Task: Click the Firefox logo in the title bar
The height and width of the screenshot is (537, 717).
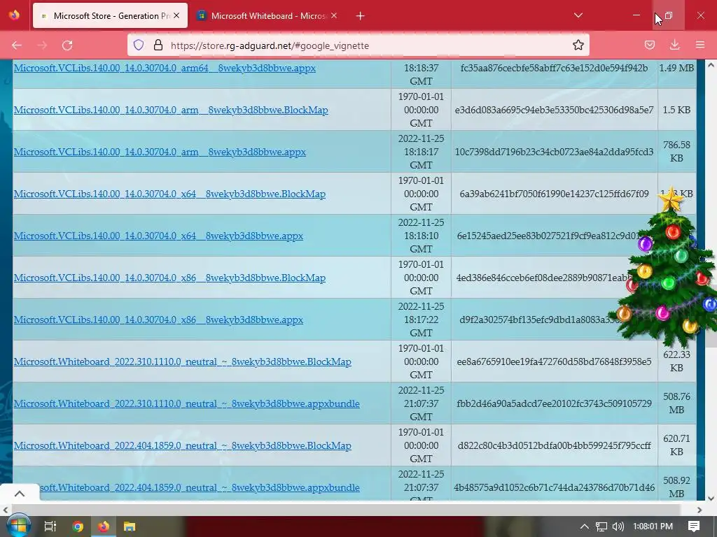Action: coord(14,15)
